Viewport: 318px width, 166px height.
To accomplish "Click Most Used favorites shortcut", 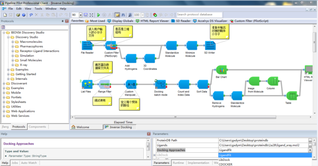I will [x=95, y=21].
